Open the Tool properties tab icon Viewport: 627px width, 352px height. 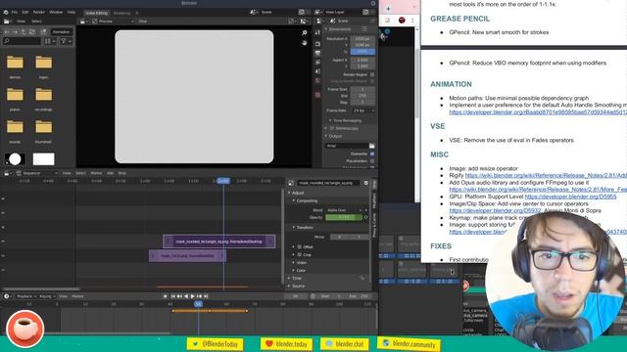[317, 32]
